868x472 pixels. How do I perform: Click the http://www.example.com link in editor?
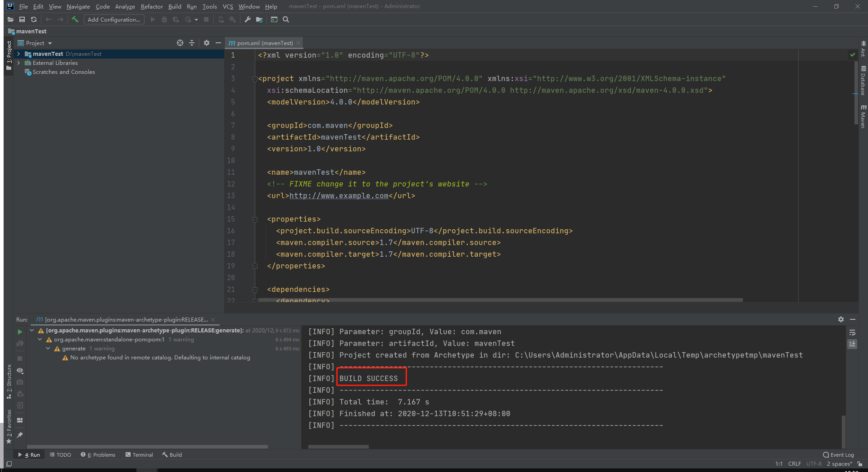click(x=339, y=196)
